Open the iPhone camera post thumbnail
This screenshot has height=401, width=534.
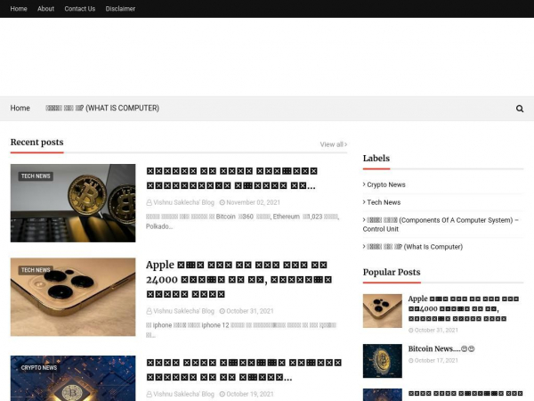73,297
